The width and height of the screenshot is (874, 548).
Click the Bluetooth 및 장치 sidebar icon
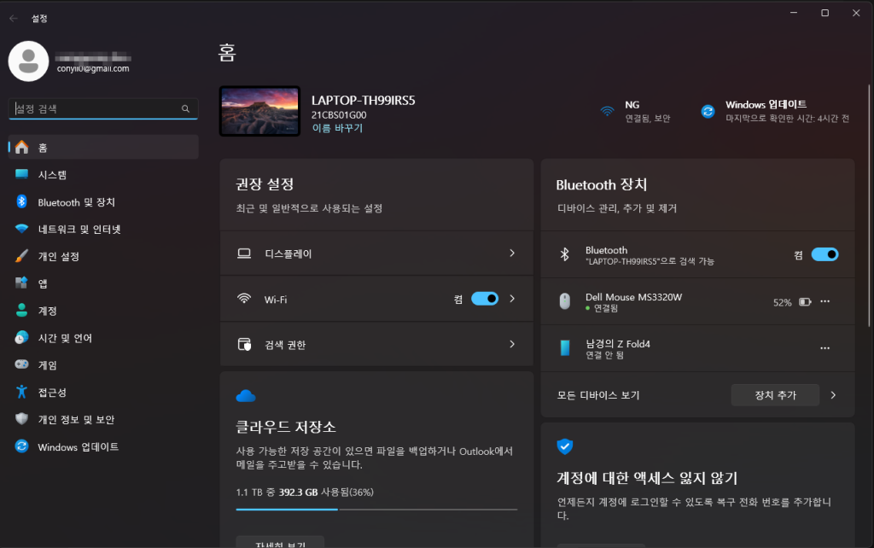point(21,201)
